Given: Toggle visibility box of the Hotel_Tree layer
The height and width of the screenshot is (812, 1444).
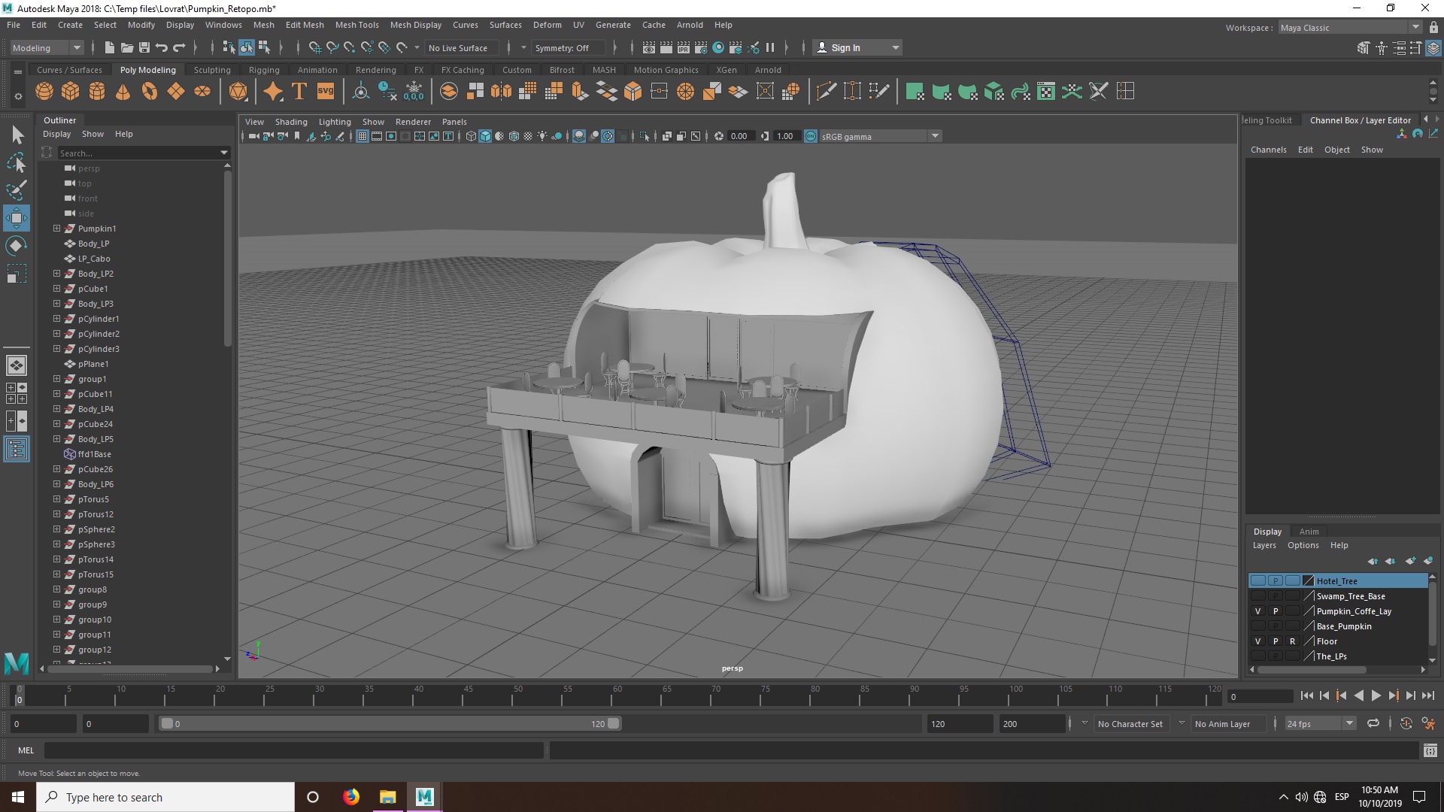Looking at the screenshot, I should 1257,581.
